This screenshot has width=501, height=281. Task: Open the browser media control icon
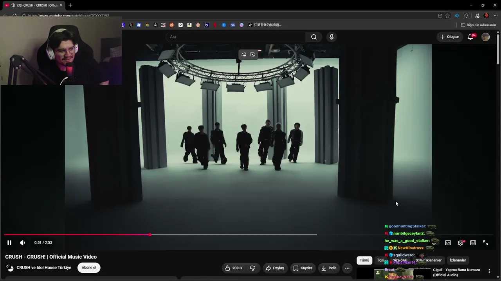pos(477,16)
